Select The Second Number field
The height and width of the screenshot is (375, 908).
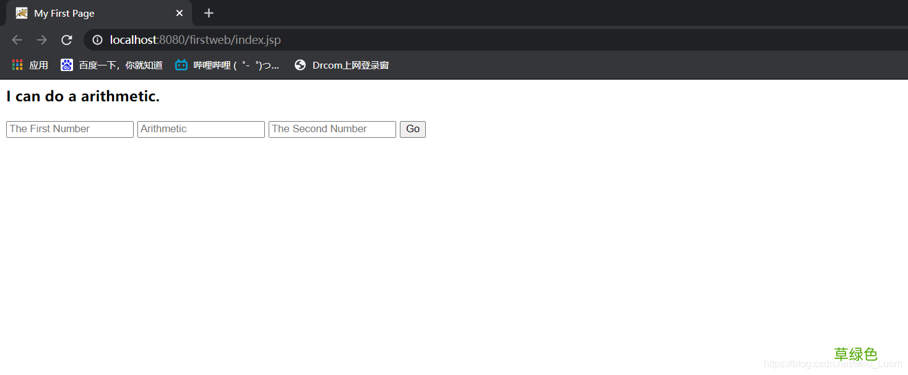[332, 129]
